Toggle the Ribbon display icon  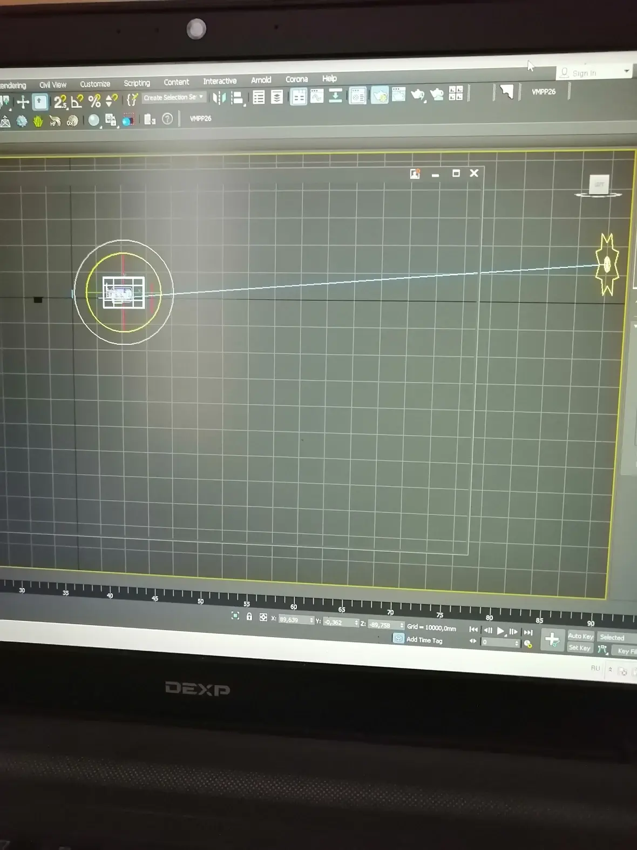[x=299, y=97]
